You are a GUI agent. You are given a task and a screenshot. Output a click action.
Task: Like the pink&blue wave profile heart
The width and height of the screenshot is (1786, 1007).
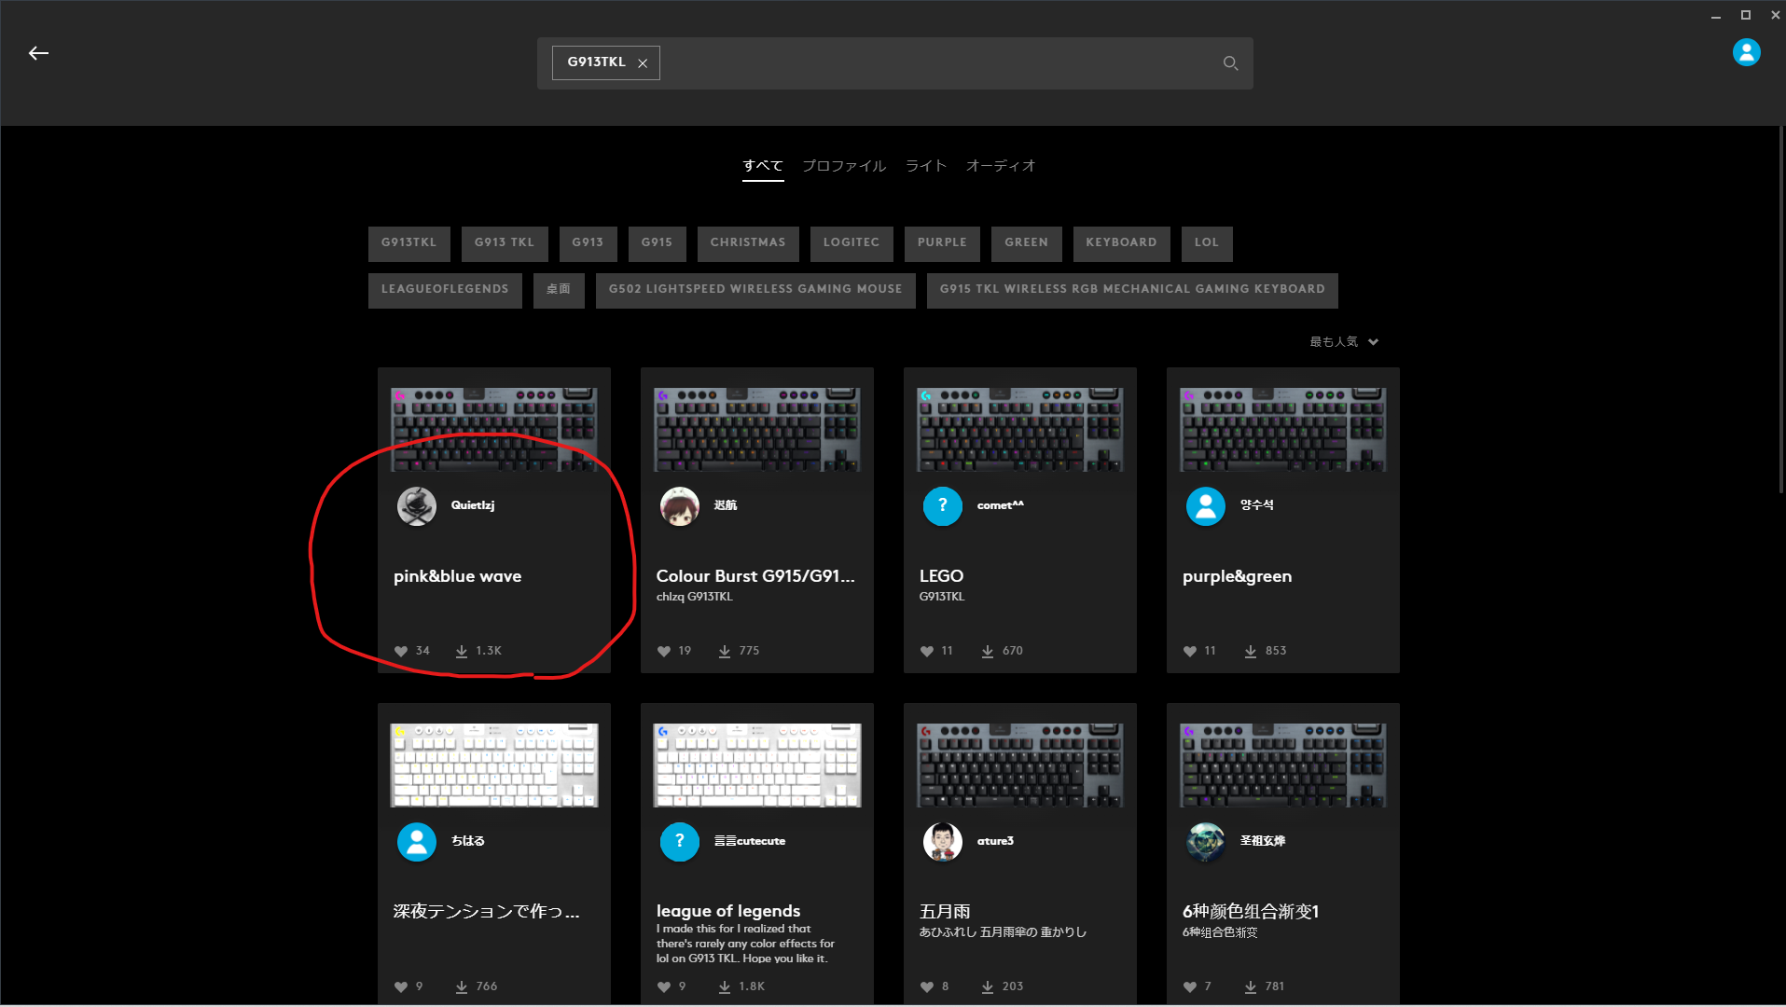coord(401,651)
